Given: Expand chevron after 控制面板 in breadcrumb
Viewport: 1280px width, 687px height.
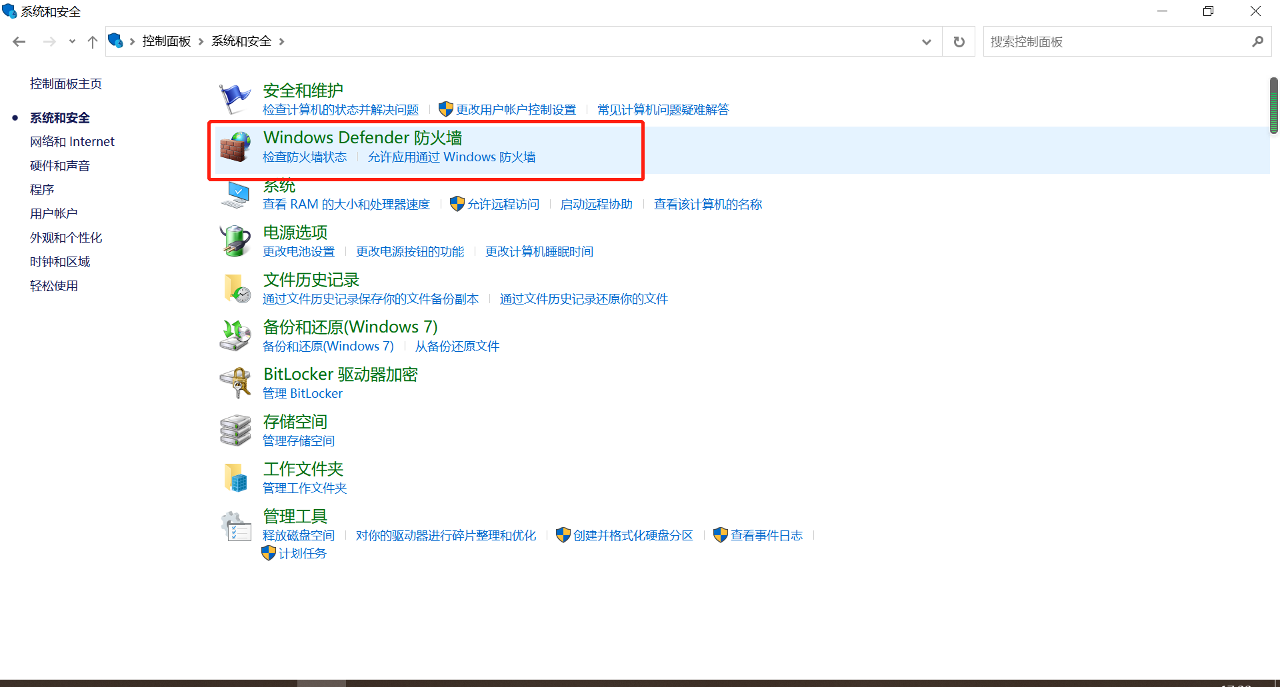Looking at the screenshot, I should [201, 42].
